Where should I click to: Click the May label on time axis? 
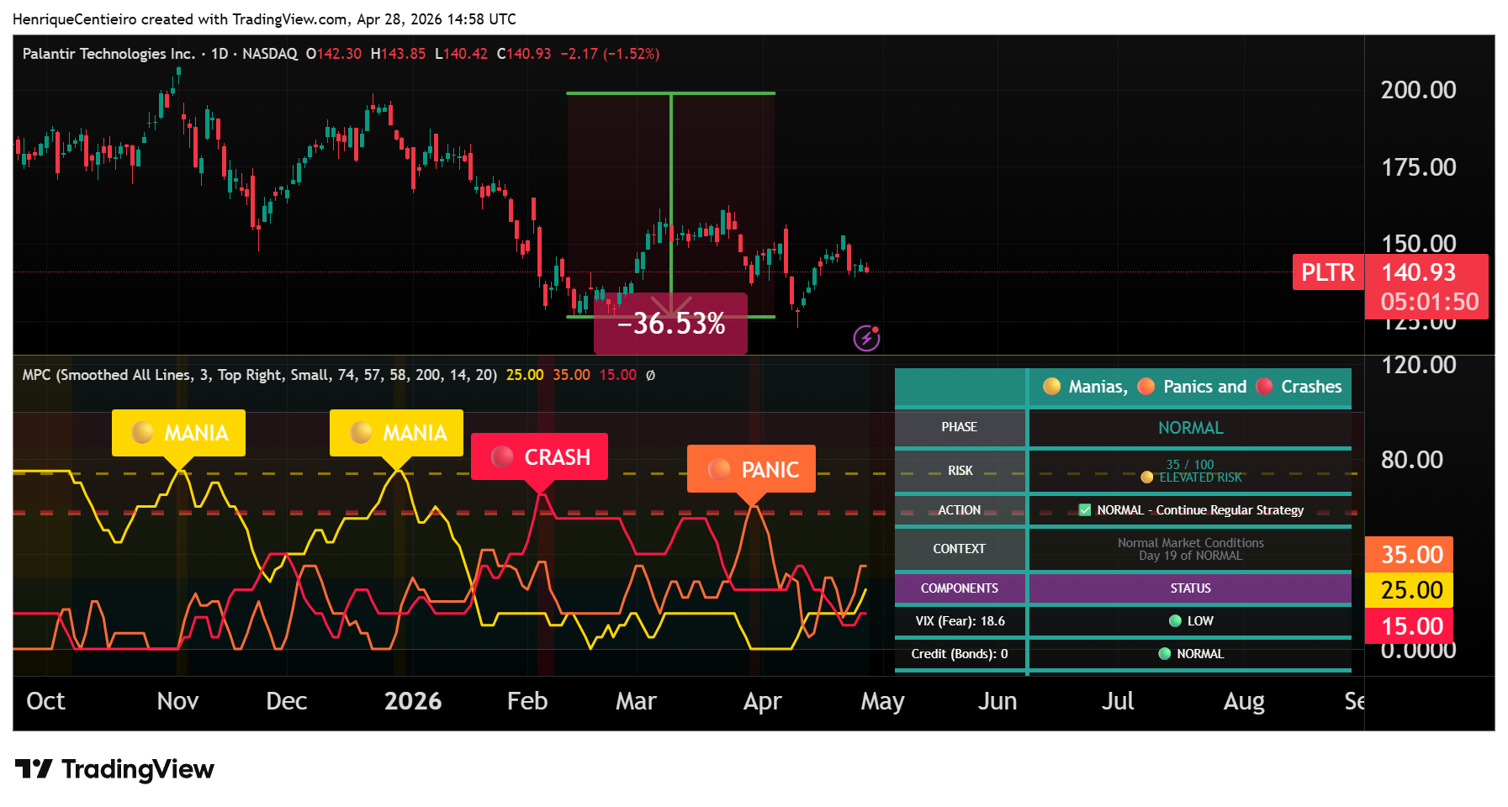pyautogui.click(x=882, y=701)
